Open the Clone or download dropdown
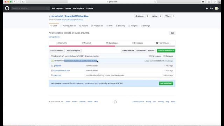 [166, 50]
